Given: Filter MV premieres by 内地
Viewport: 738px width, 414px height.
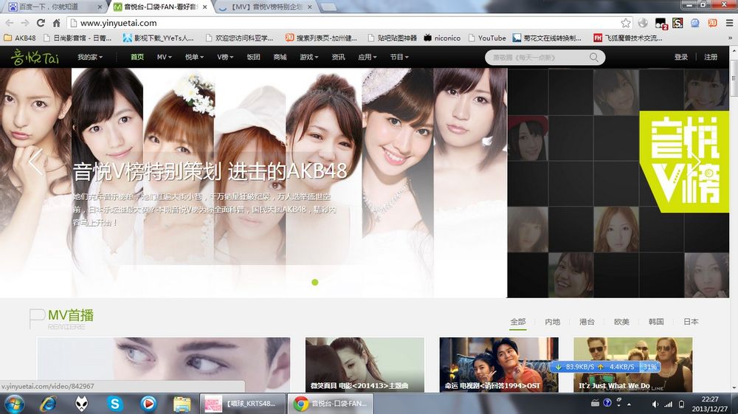Looking at the screenshot, I should [x=553, y=322].
